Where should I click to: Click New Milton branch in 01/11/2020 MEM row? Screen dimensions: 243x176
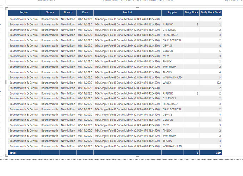pyautogui.click(x=68, y=56)
